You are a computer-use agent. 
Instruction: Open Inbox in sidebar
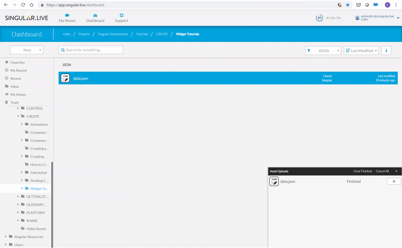pos(12,87)
